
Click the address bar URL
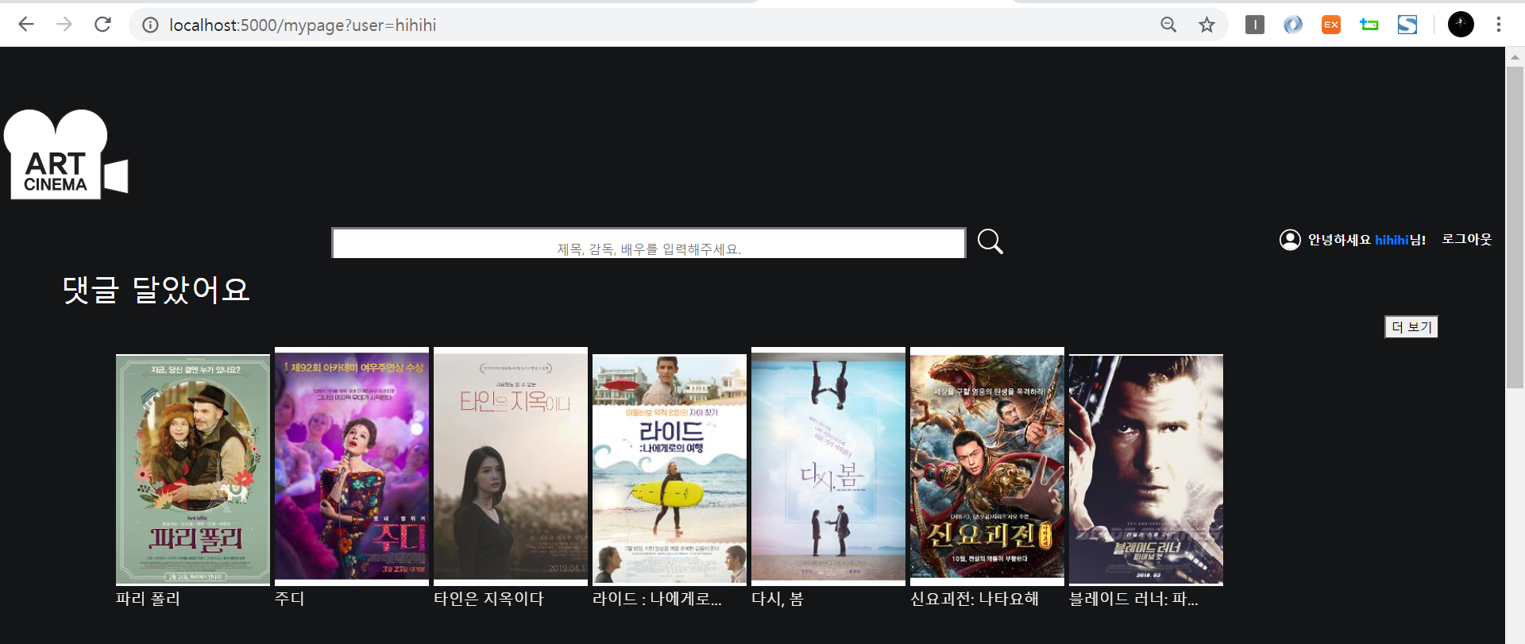(303, 25)
